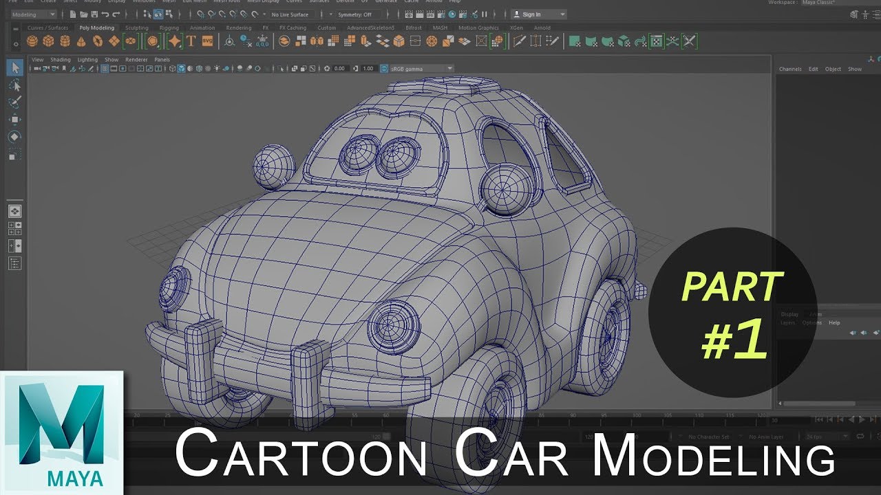Open the viewport Lighting menu
This screenshot has width=881, height=495.
pyautogui.click(x=87, y=60)
